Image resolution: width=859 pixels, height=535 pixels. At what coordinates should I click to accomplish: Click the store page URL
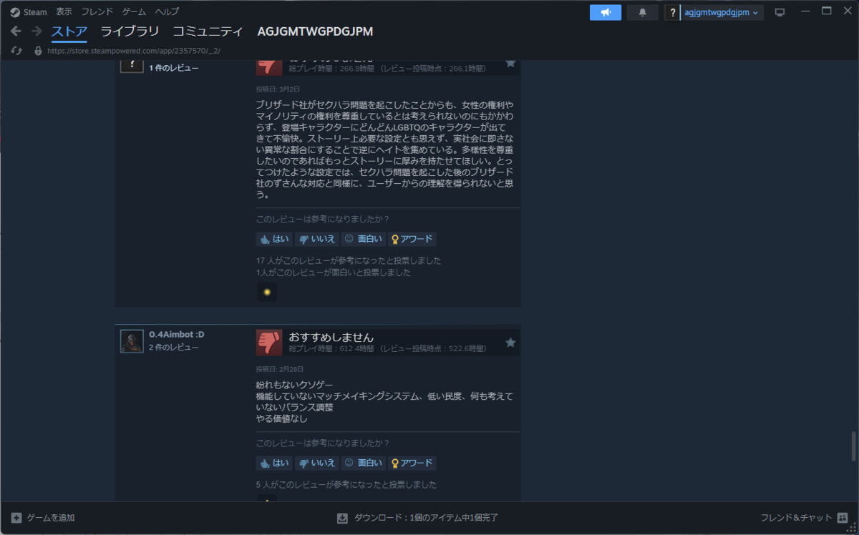(x=134, y=51)
